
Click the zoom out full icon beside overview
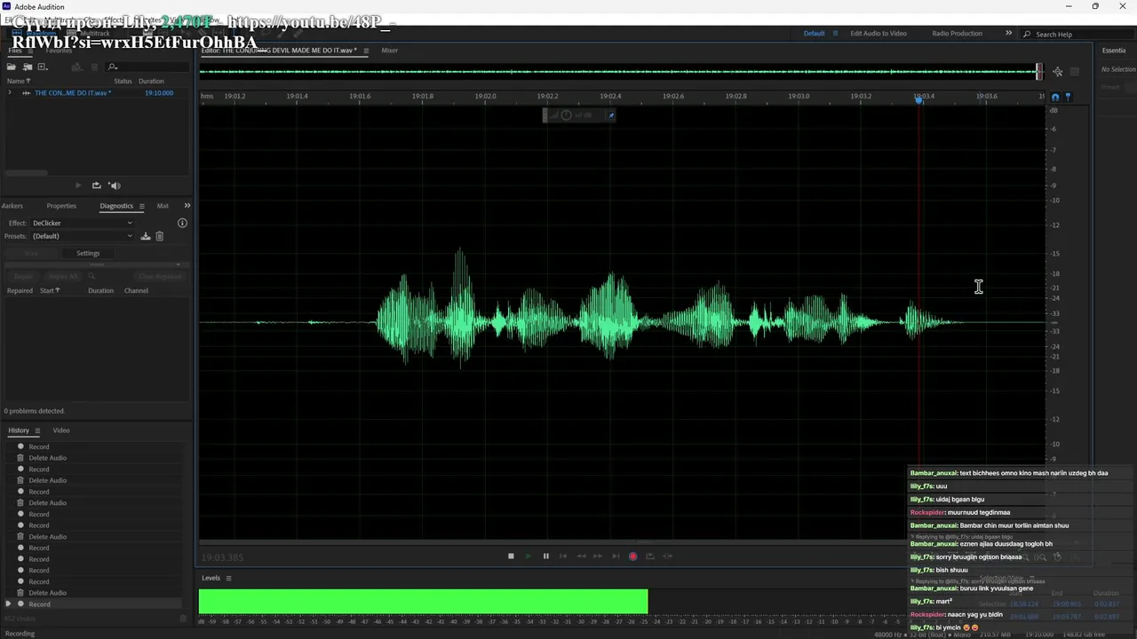point(1057,72)
